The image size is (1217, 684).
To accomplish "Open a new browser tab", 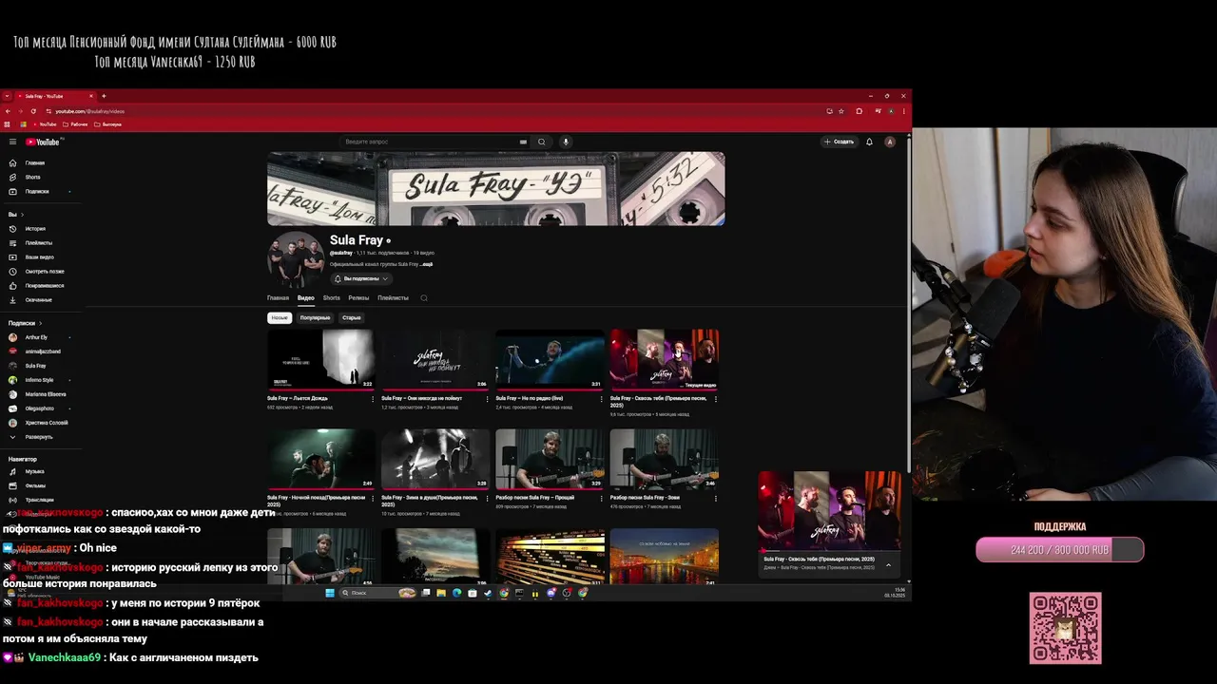I will 104,96.
